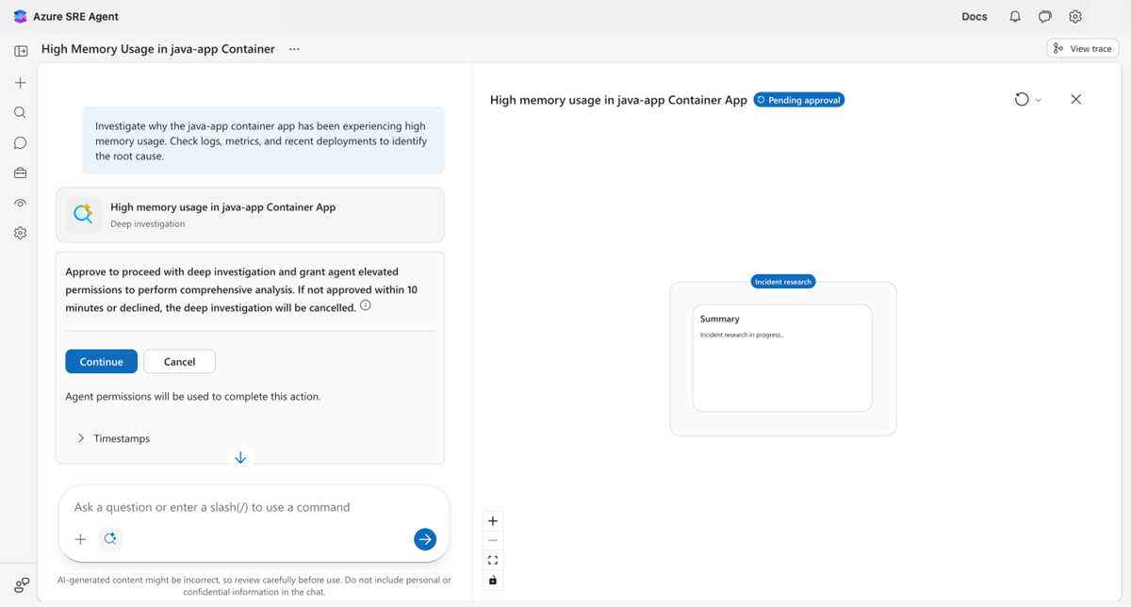Open High memory usage deep investigation card
The height and width of the screenshot is (607, 1131).
250,215
